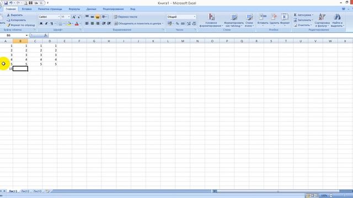Switch to the Формулы ribbon tab
The width and height of the screenshot is (353, 198).
74,9
